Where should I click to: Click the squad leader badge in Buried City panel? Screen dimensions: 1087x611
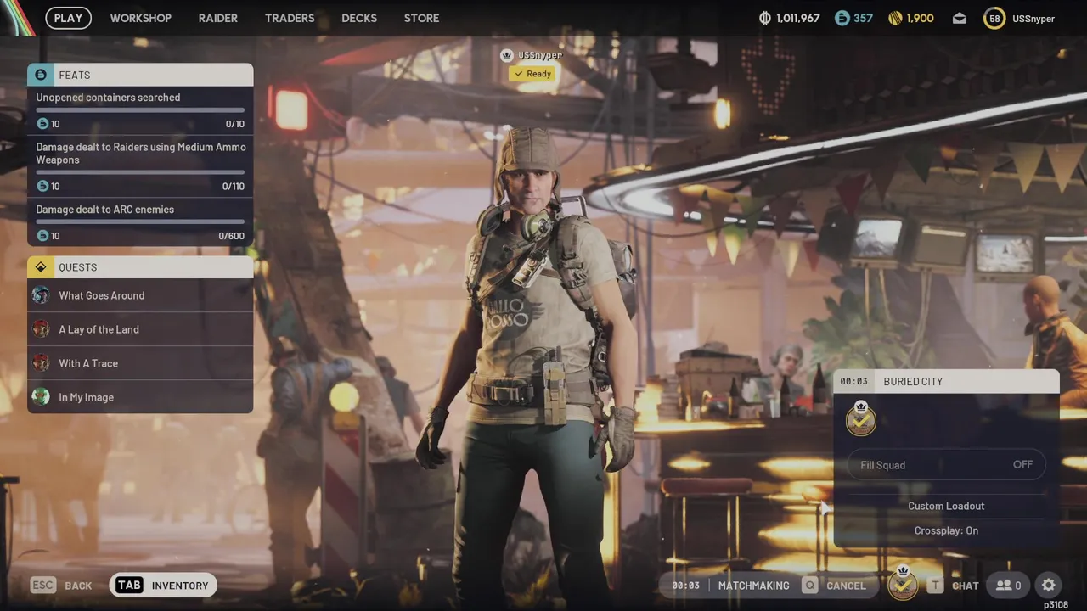[x=861, y=419]
